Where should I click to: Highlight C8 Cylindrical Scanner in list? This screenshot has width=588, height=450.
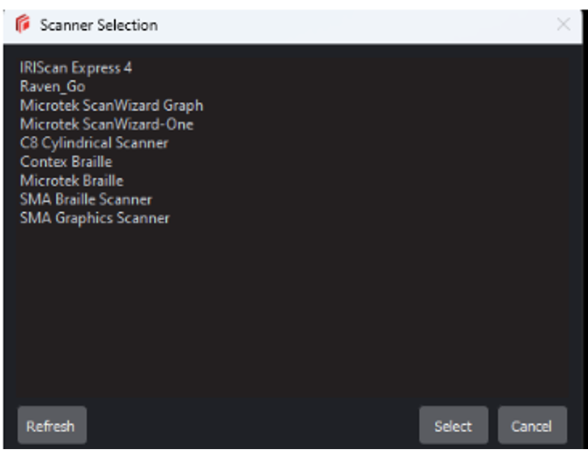tap(94, 143)
